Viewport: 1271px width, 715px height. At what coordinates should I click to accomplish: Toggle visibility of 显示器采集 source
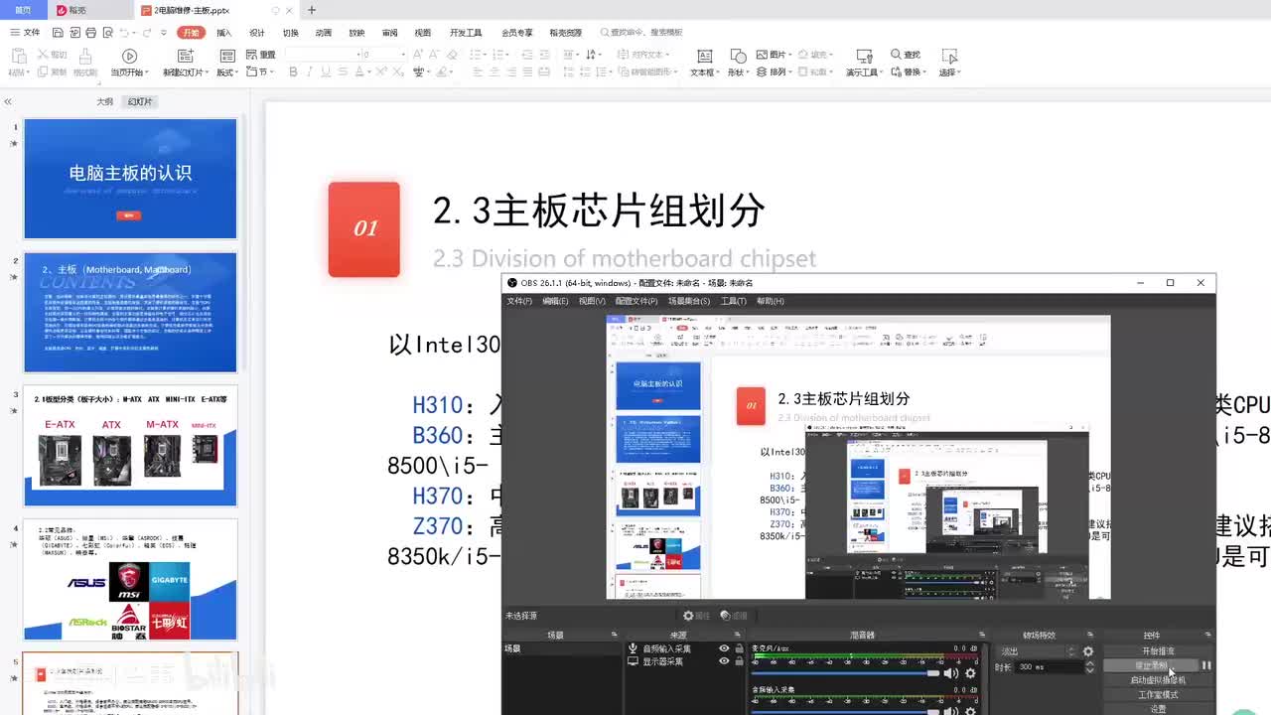click(724, 661)
